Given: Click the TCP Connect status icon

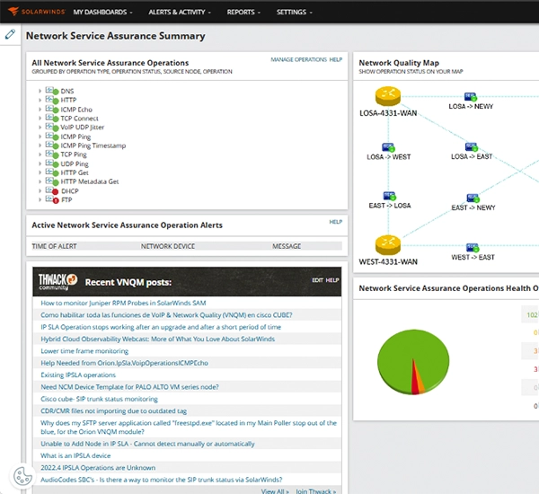Looking at the screenshot, I should pos(52,118).
